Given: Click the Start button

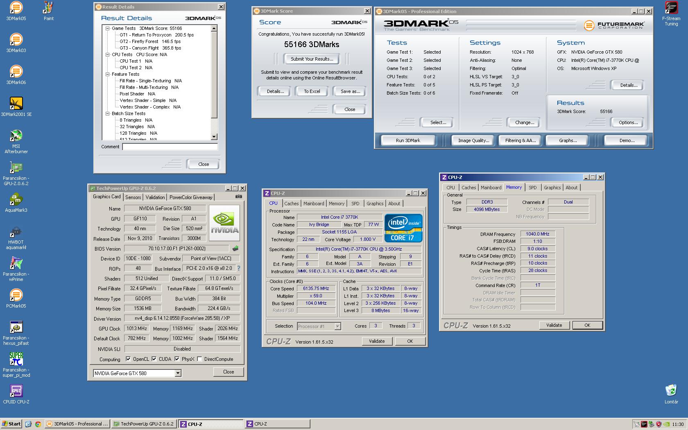Looking at the screenshot, I should [x=11, y=424].
